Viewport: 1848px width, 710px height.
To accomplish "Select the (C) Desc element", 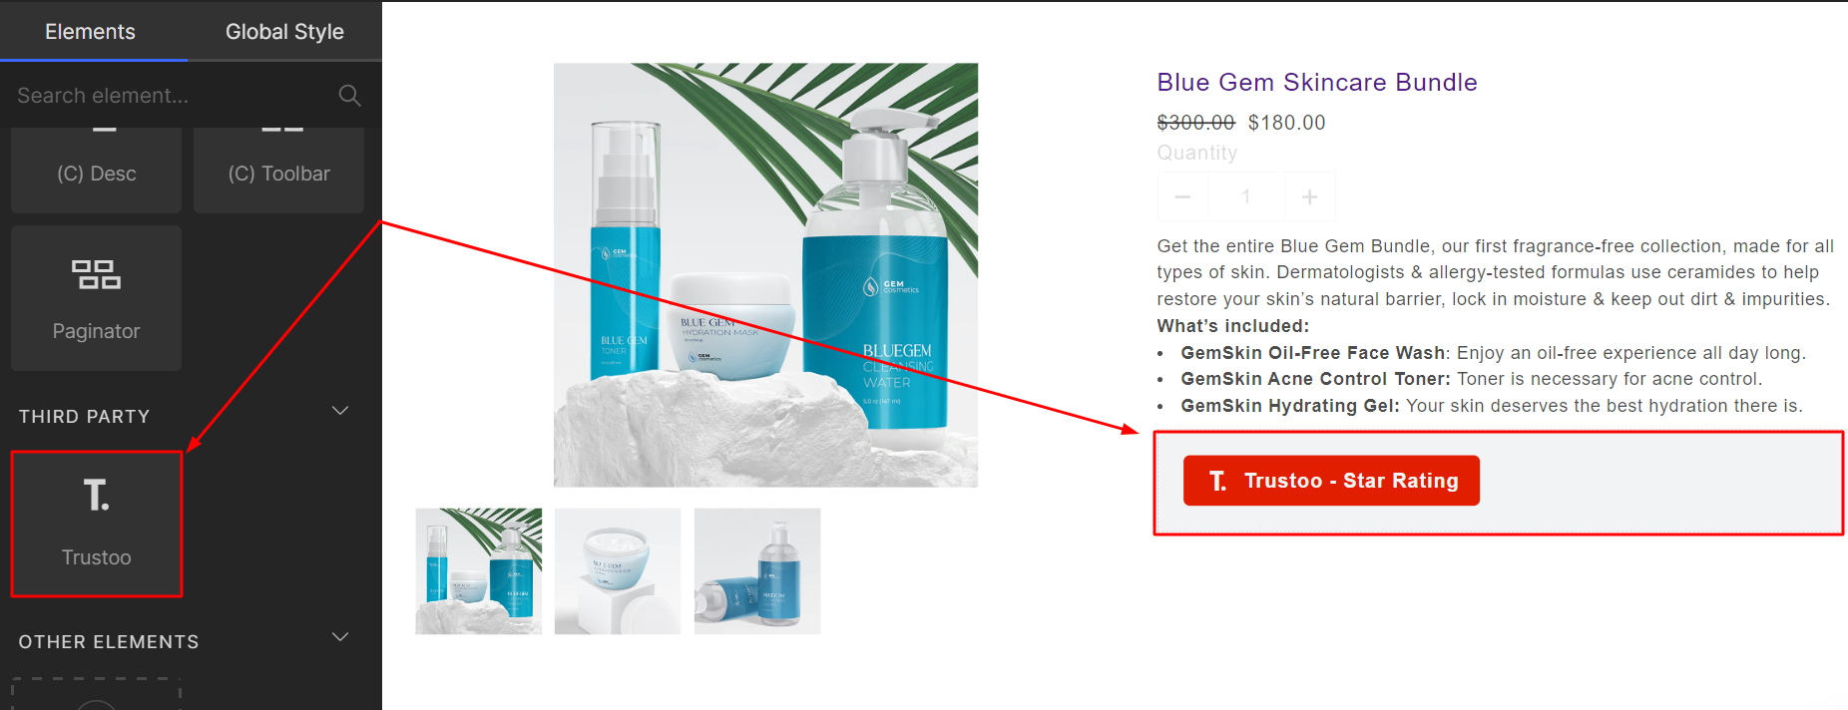I will click(97, 171).
